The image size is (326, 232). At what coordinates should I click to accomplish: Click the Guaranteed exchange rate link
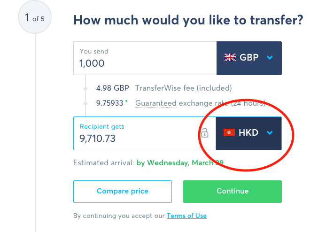click(x=156, y=103)
